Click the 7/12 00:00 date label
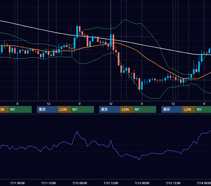The image size is (211, 186). (x=80, y=183)
